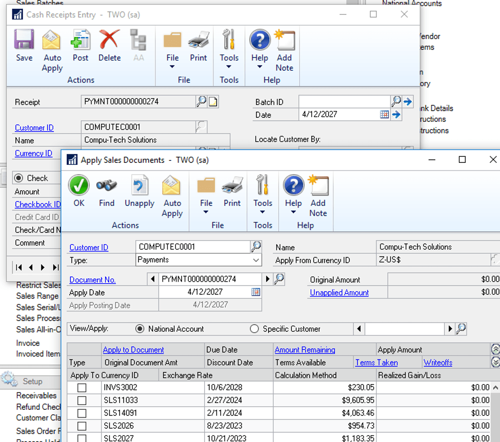The image size is (500, 442).
Task: Check the box for document SLS11033
Action: (x=82, y=401)
